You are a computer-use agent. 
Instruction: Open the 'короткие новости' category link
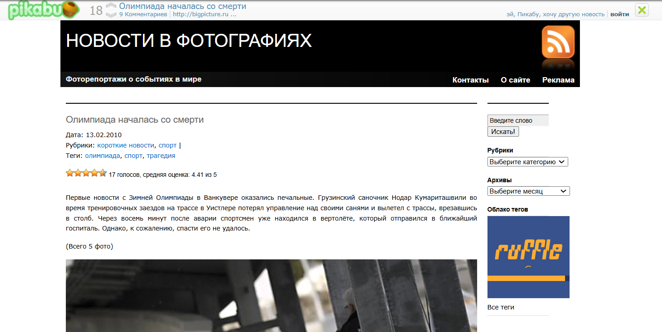tap(125, 145)
